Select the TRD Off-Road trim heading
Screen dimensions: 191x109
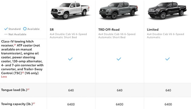pyautogui.click(x=109, y=30)
